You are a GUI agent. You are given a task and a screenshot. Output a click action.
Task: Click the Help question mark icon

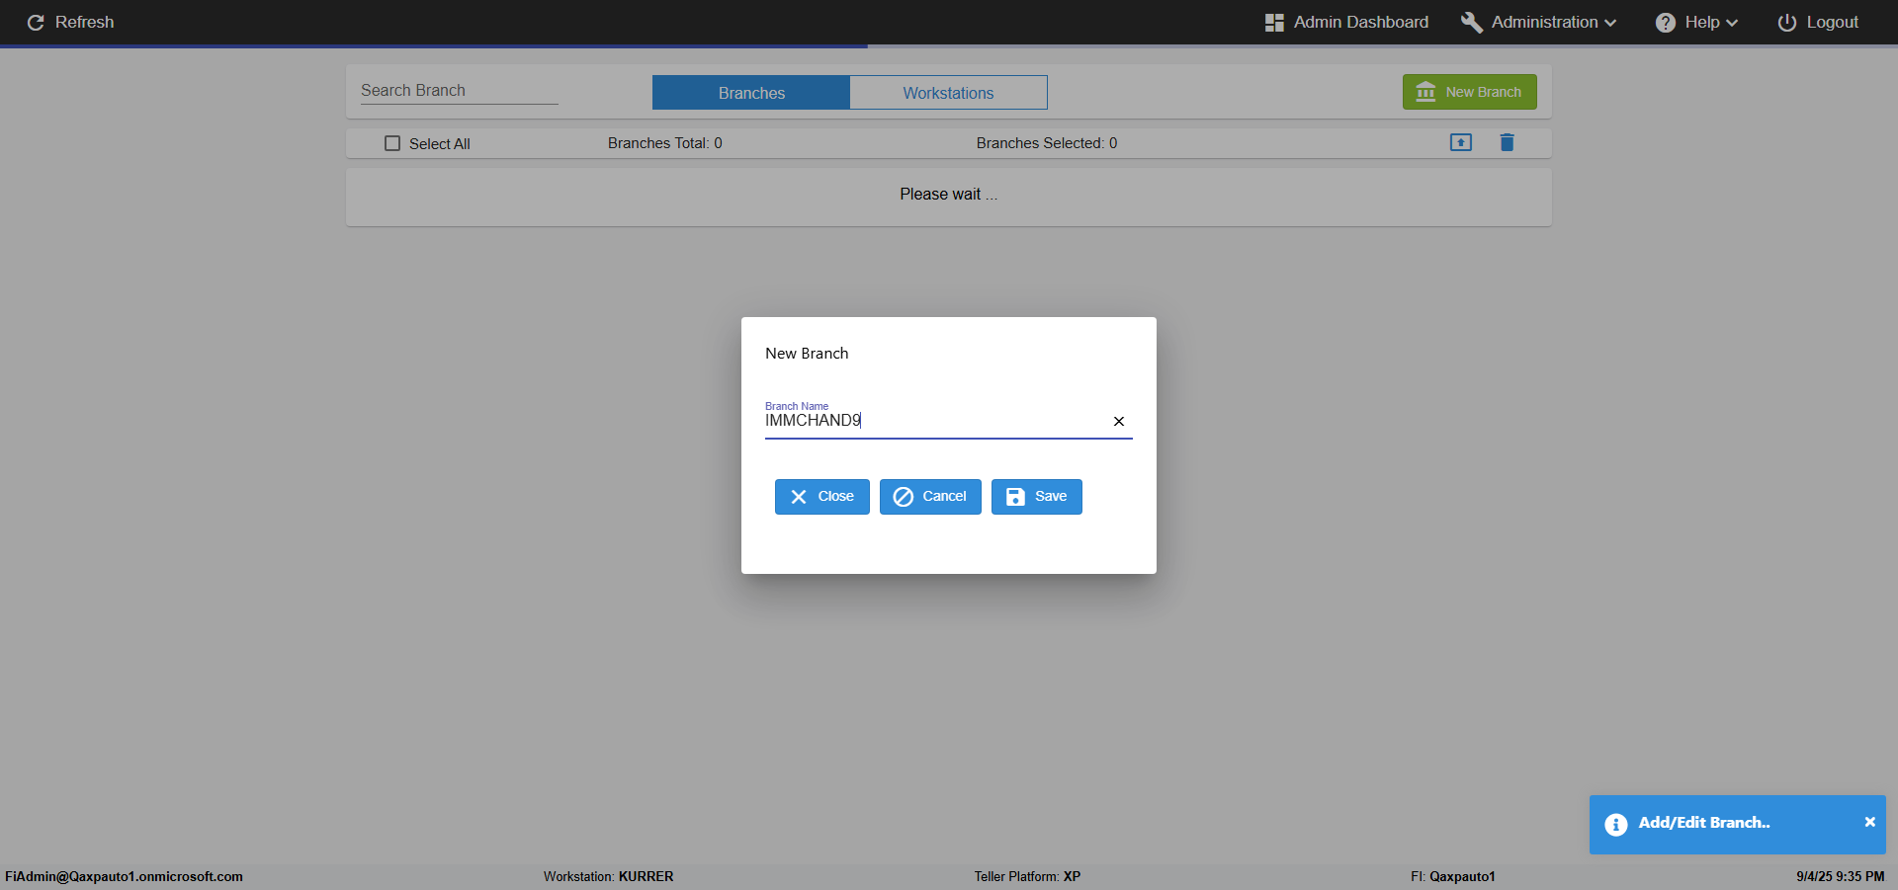pos(1666,22)
